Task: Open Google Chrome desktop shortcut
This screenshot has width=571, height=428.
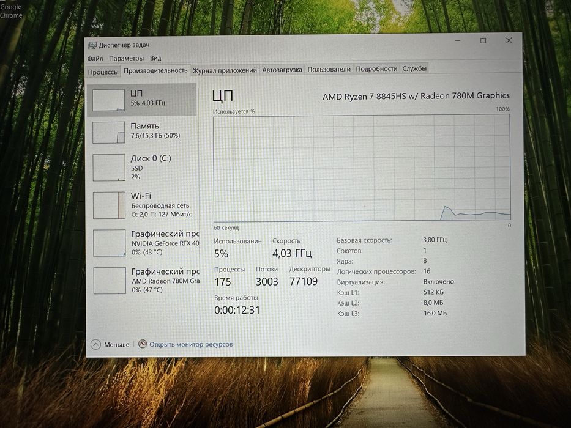Action: click(x=11, y=10)
